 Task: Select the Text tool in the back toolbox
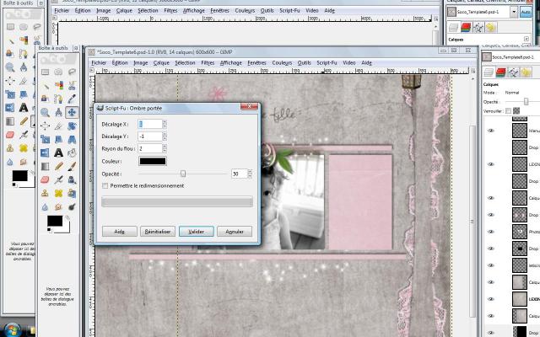pyautogui.click(x=24, y=108)
